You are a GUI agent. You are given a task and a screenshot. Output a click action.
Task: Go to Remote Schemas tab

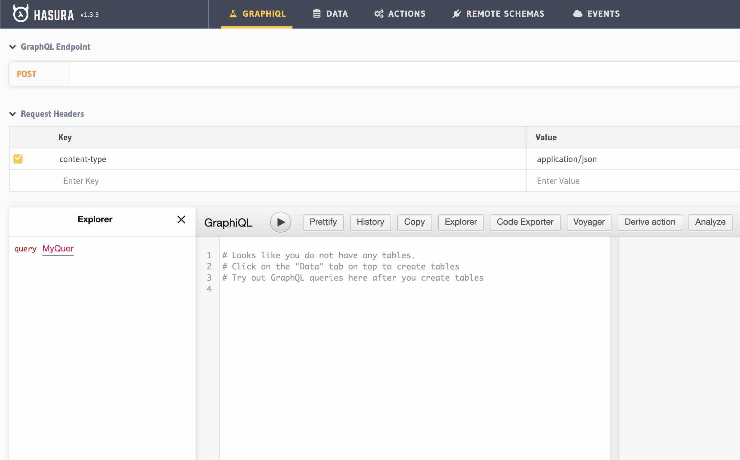(x=498, y=14)
